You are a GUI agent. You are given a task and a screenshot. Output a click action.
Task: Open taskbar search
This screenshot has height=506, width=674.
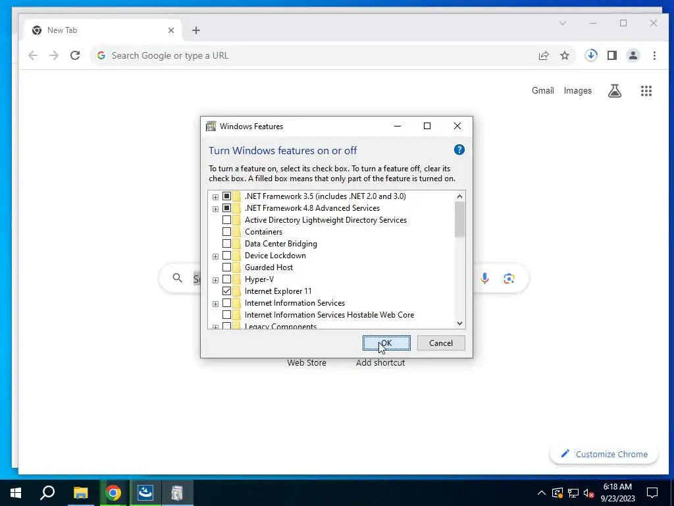[47, 493]
